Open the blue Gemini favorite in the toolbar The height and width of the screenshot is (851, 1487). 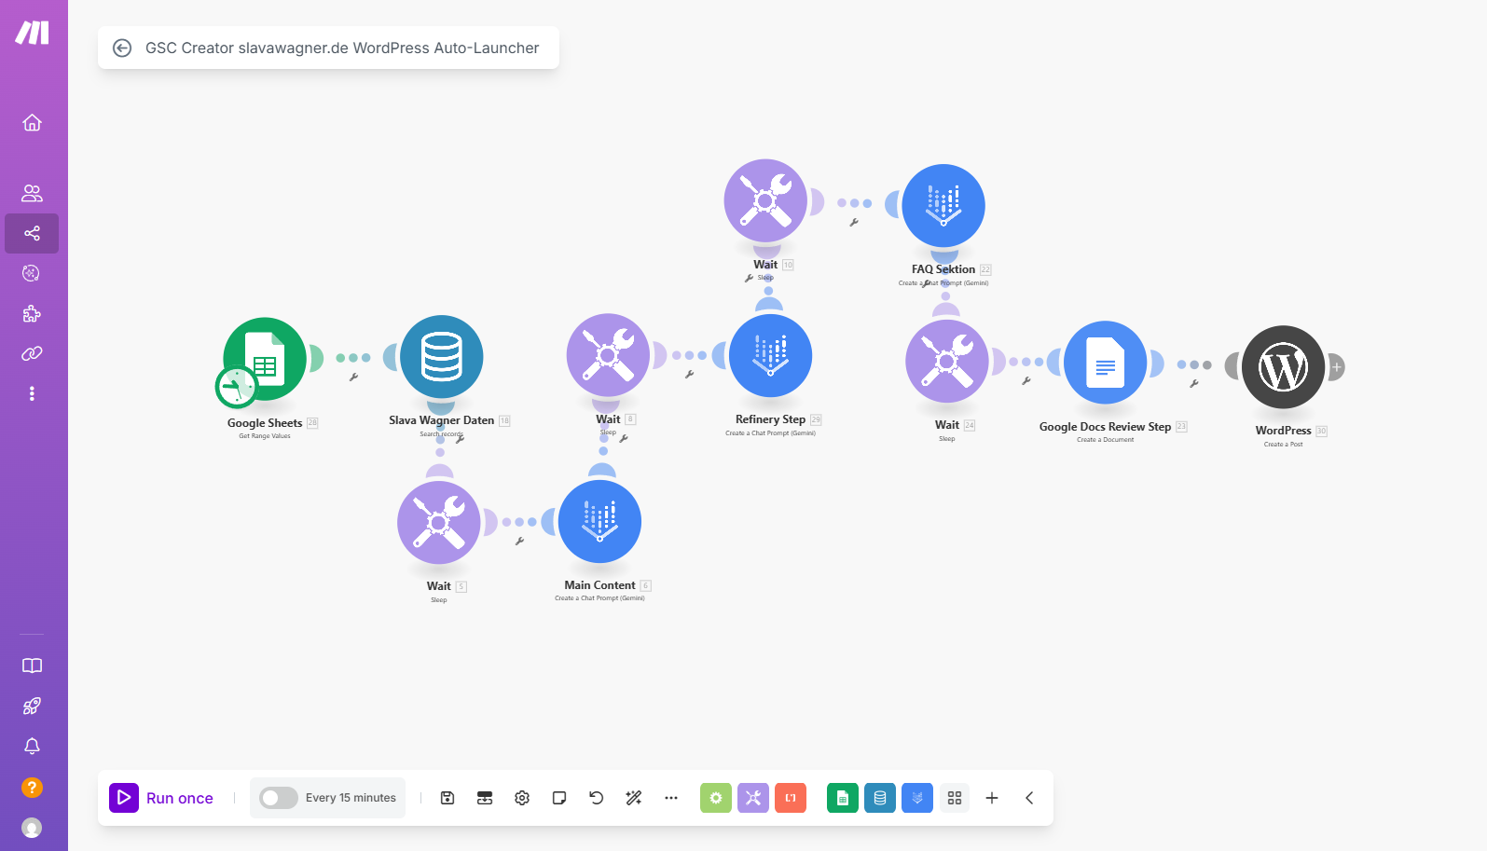point(917,798)
